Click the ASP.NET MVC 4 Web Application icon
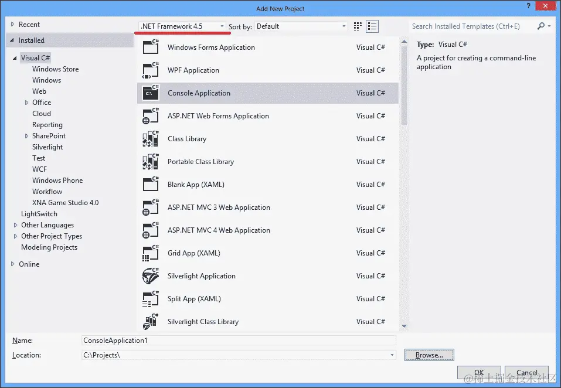This screenshot has height=388, width=561. coord(151,230)
